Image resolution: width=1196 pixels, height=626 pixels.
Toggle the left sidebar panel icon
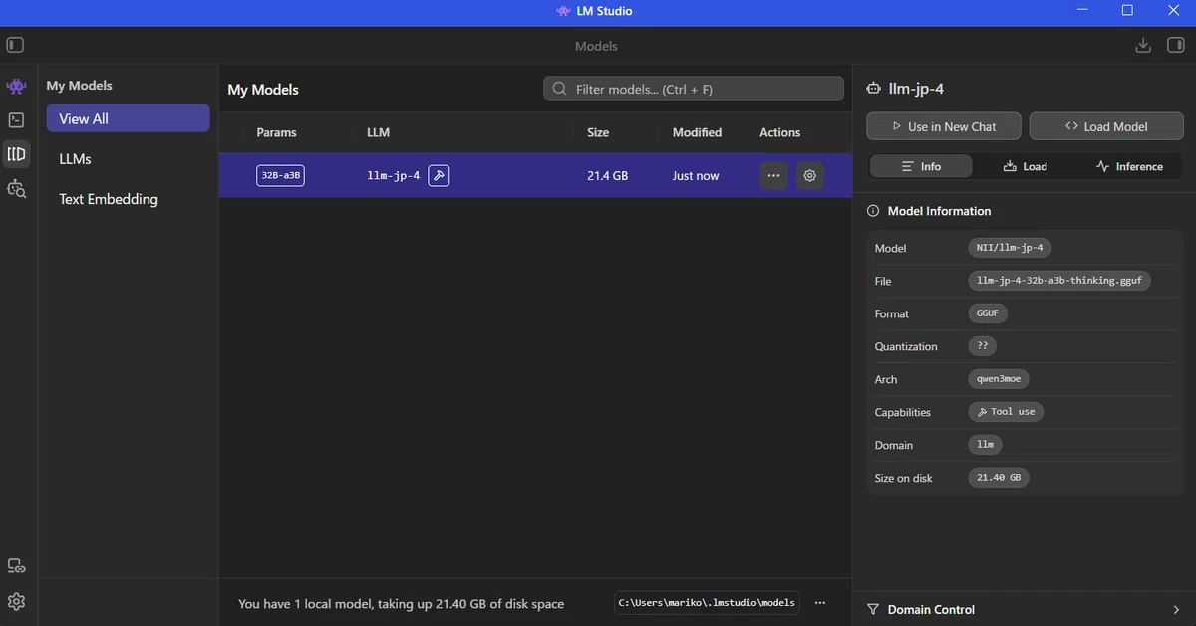click(x=15, y=46)
